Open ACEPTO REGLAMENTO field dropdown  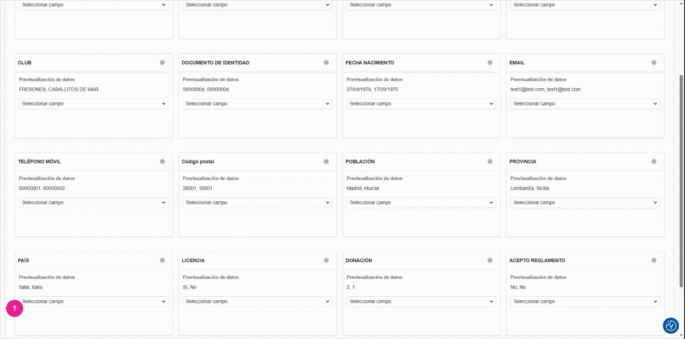point(585,301)
